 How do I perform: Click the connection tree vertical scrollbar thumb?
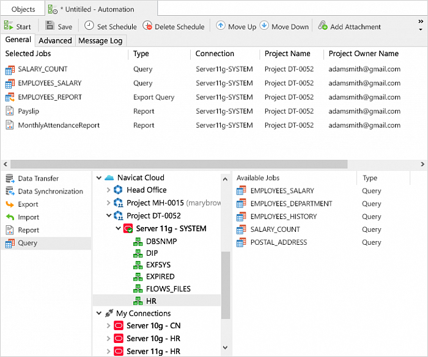tap(226, 285)
